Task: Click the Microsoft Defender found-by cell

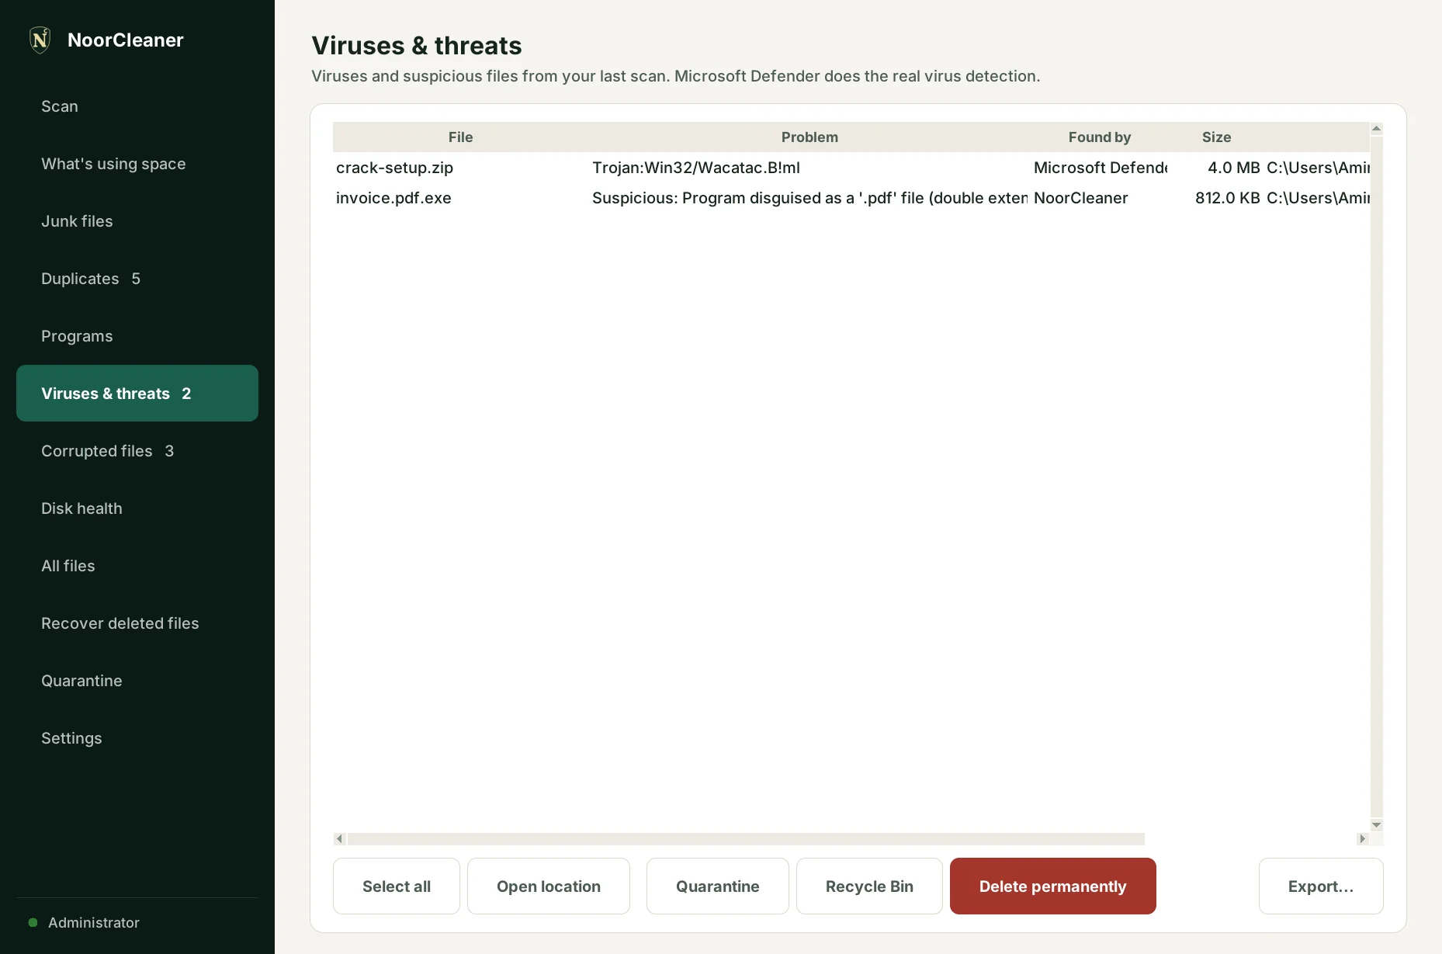Action: [1101, 168]
